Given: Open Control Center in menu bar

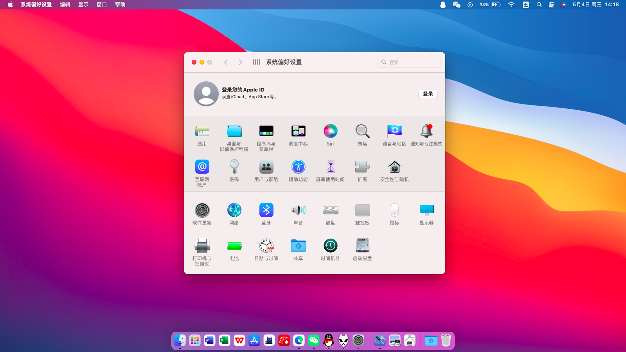Looking at the screenshot, I should 552,5.
